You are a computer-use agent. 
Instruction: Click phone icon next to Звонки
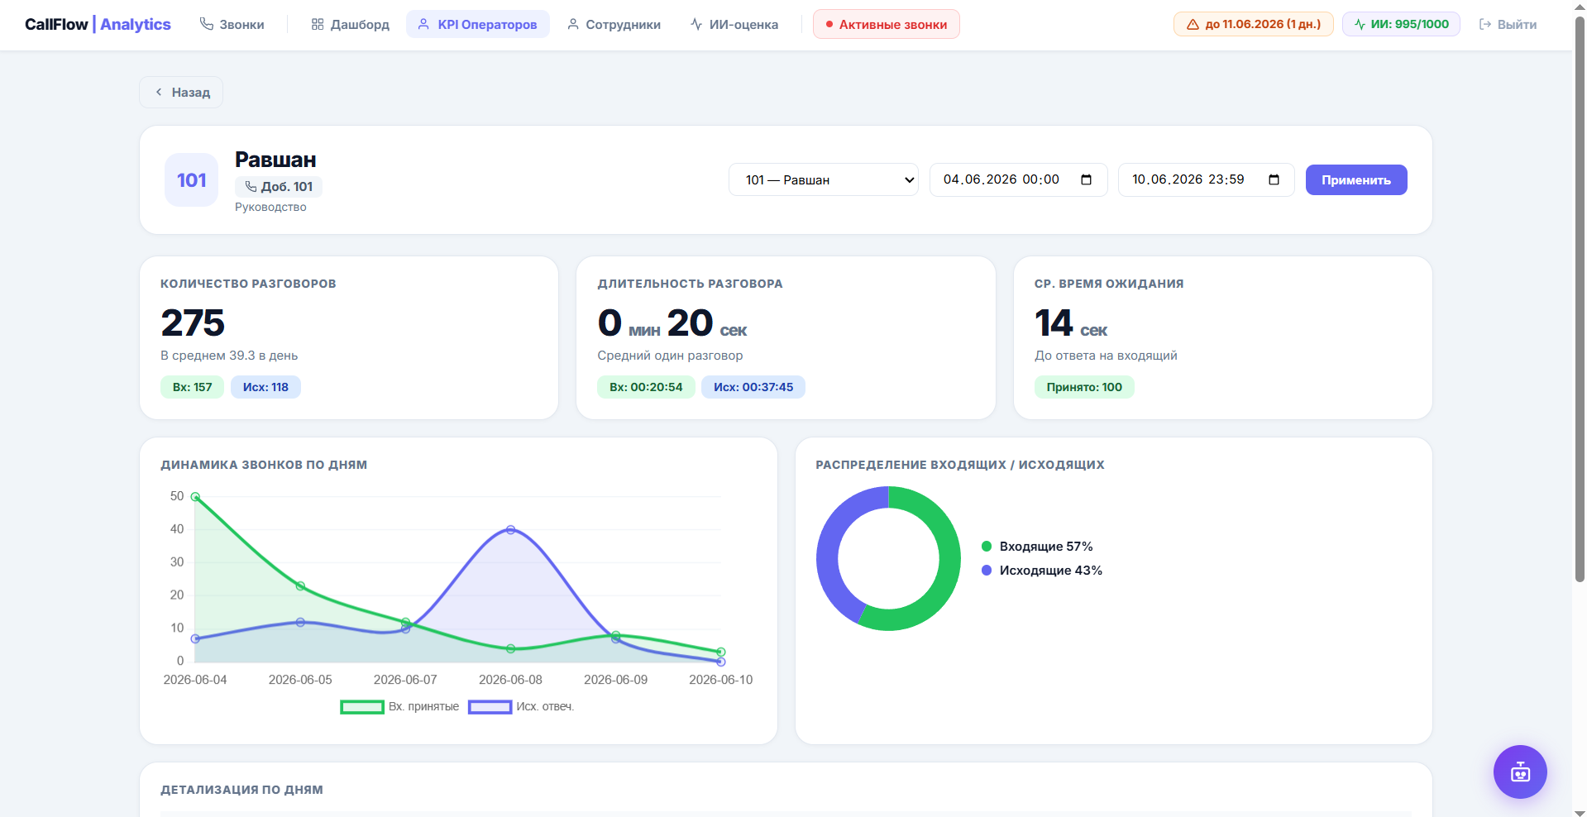click(x=207, y=24)
